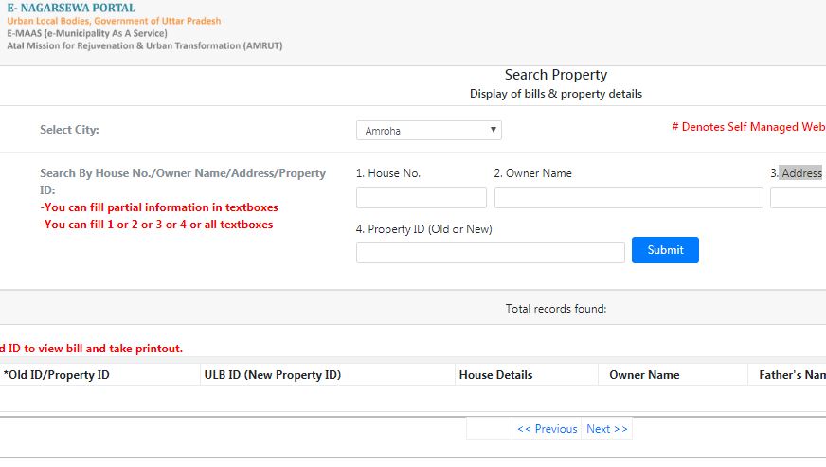Focus the Property ID (Old or New) box
This screenshot has width=826, height=467.
coord(490,253)
